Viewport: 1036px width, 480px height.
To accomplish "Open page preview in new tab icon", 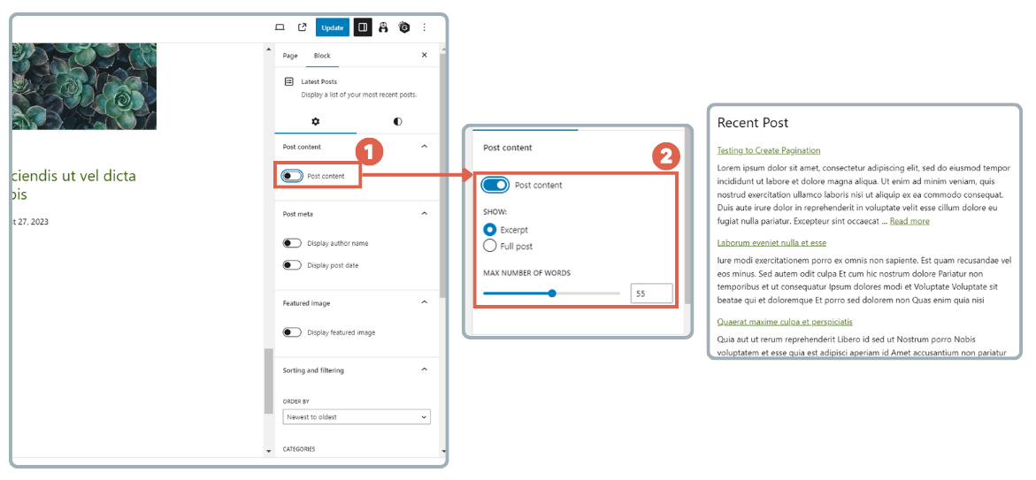I will [x=302, y=27].
